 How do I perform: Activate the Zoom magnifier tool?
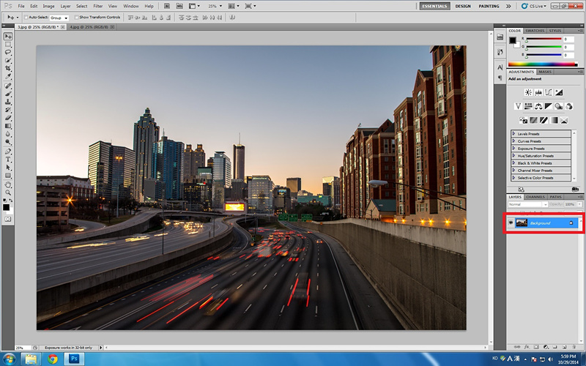click(8, 192)
